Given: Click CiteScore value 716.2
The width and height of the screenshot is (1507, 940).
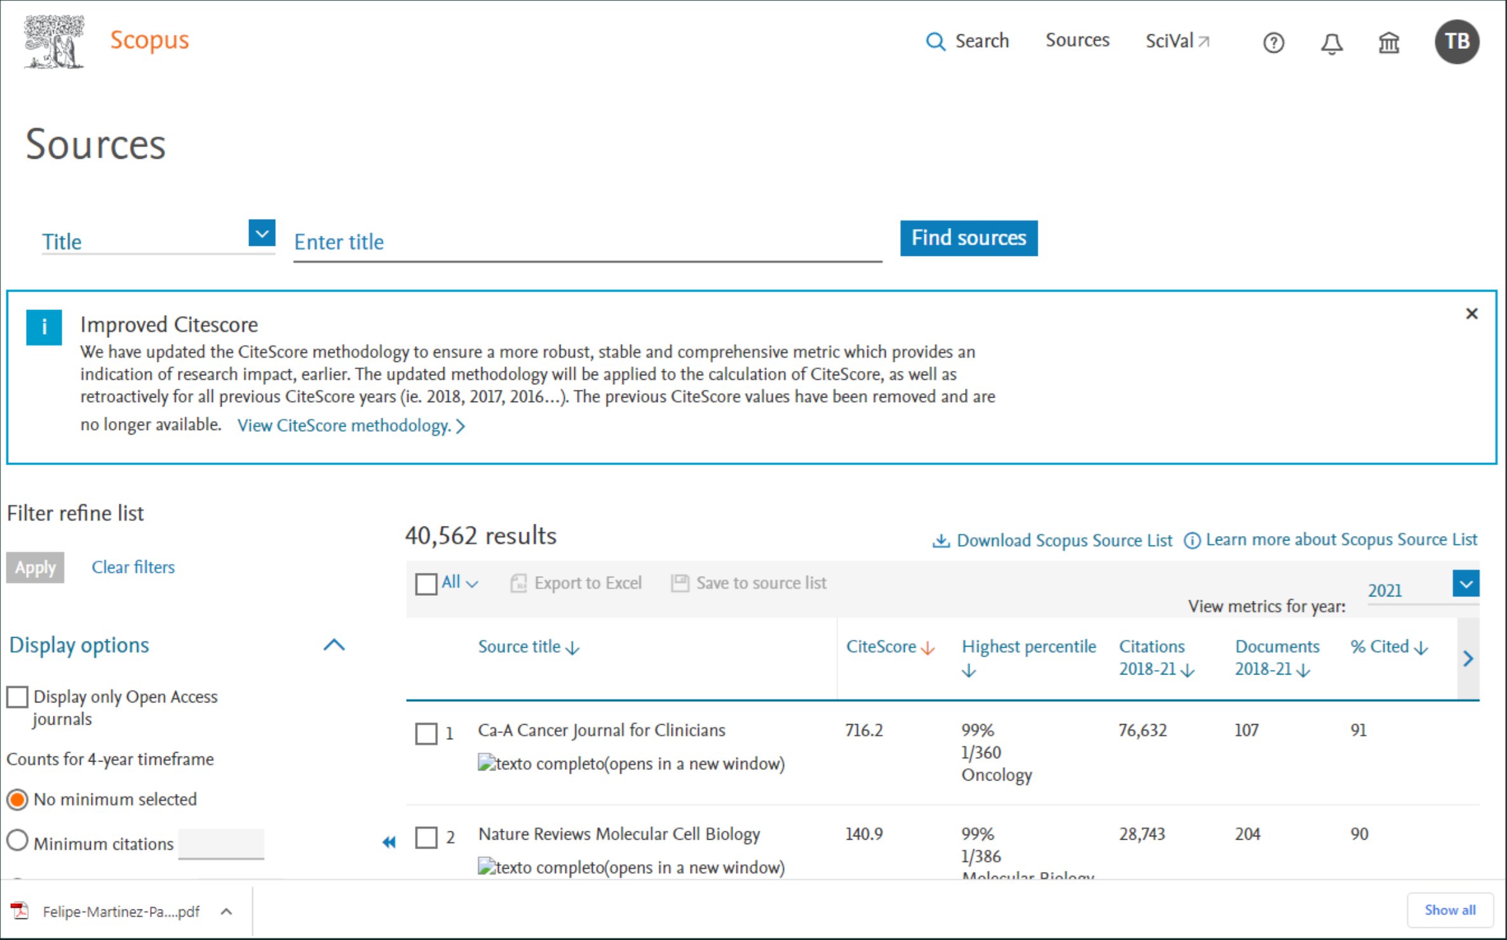Looking at the screenshot, I should pos(863,730).
